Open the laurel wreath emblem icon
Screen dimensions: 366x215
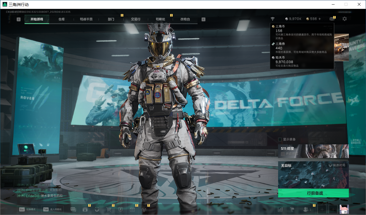[144, 210]
